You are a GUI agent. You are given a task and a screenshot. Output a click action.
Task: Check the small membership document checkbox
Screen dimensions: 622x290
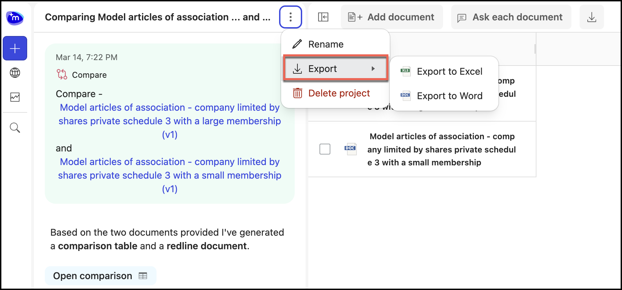(325, 149)
